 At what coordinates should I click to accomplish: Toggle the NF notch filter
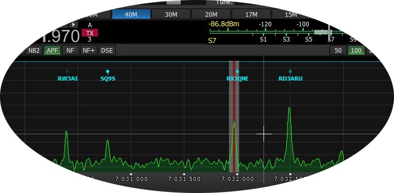tap(71, 50)
